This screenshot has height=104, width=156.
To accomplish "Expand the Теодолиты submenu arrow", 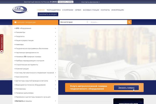I will pos(56,36).
